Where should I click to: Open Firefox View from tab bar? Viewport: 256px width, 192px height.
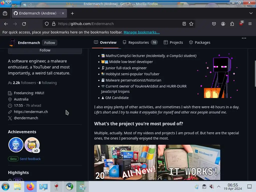click(5, 13)
